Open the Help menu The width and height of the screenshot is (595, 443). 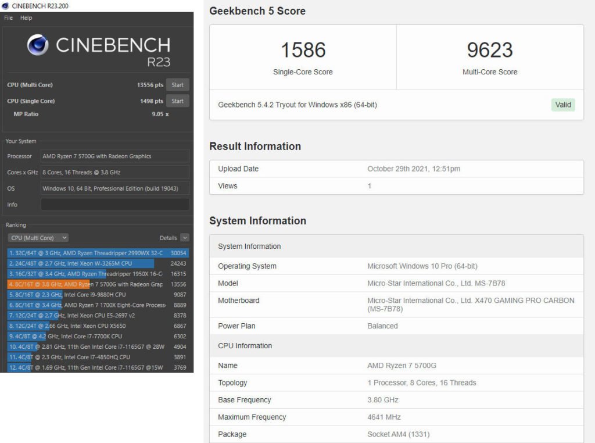pos(26,18)
